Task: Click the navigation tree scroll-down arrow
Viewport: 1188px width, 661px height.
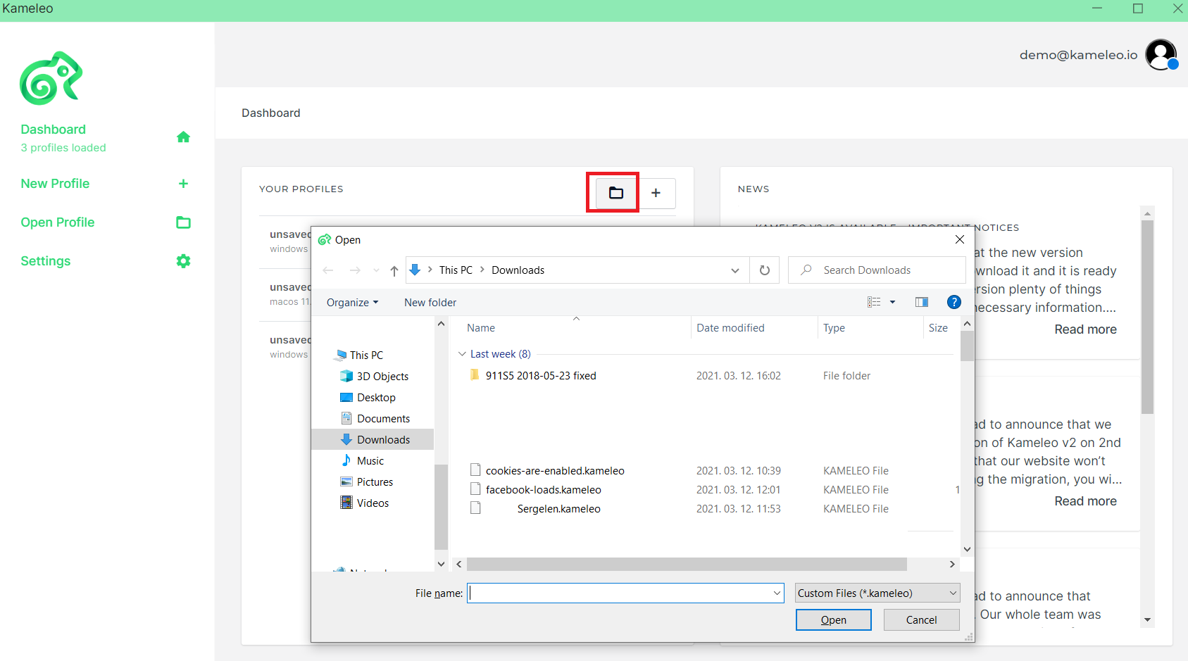Action: [441, 564]
